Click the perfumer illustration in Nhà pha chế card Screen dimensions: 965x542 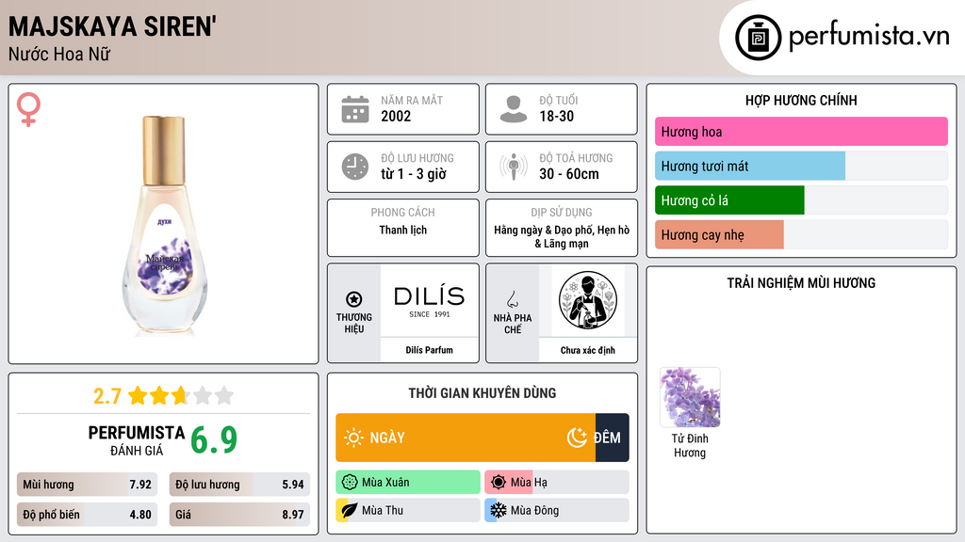click(588, 300)
